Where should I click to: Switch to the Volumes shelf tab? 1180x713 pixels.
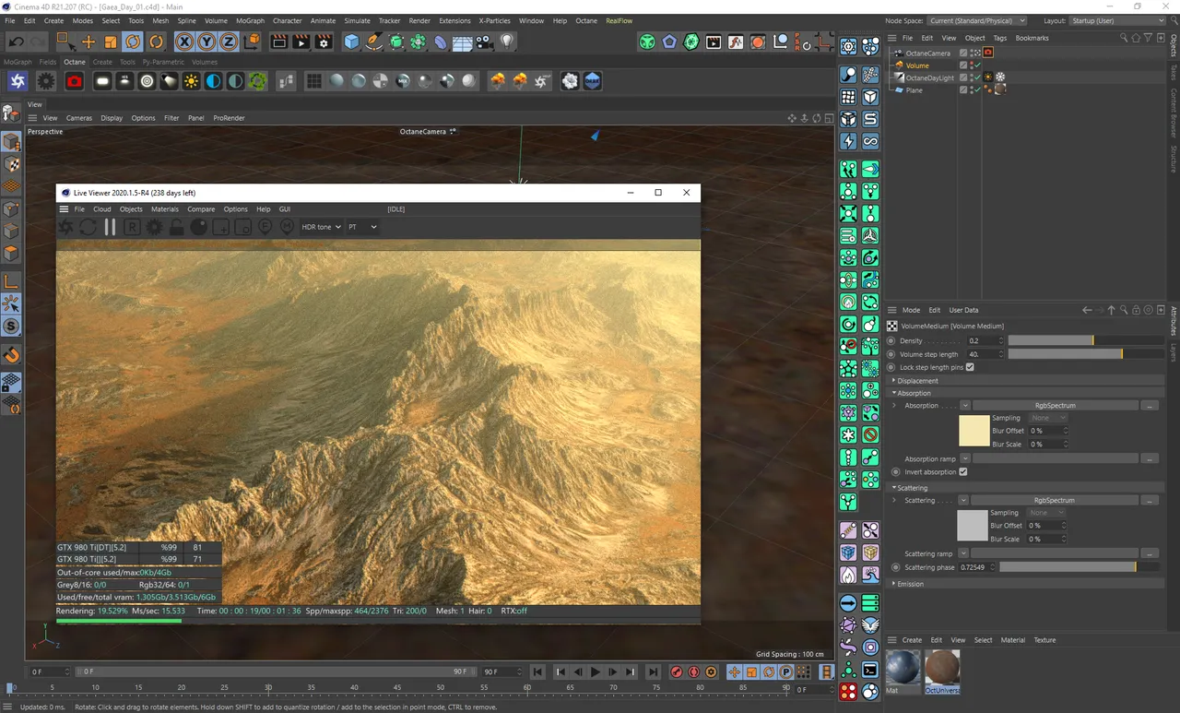point(205,62)
